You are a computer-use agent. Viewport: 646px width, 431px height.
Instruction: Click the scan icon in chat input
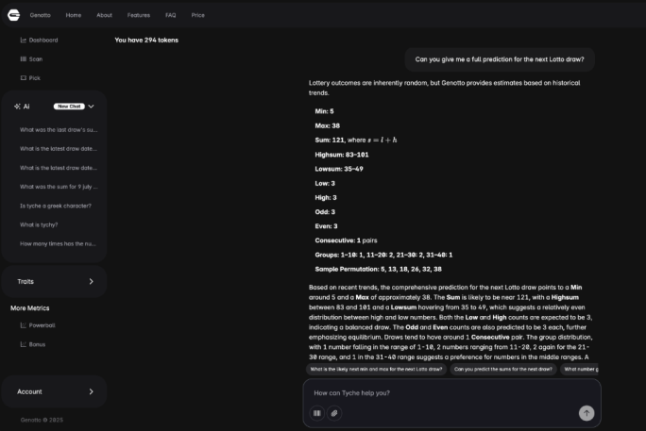(317, 412)
